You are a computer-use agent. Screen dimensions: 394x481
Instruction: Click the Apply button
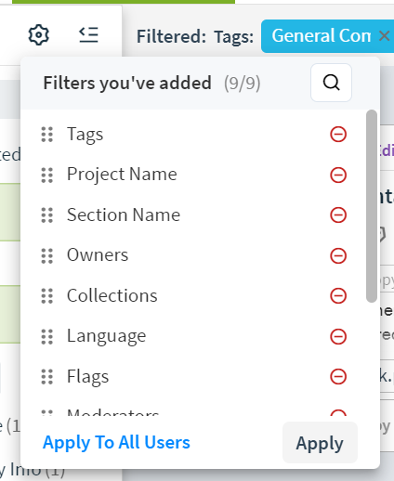pyautogui.click(x=320, y=443)
